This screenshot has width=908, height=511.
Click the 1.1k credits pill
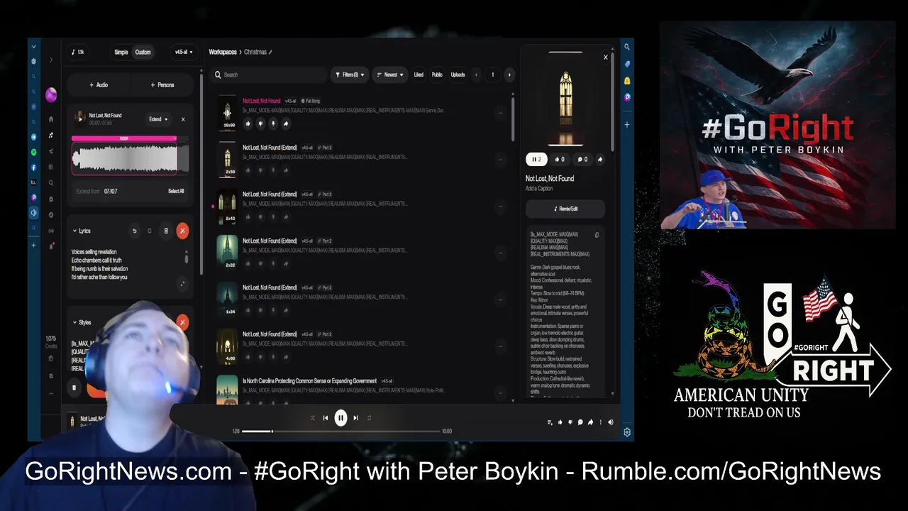pyautogui.click(x=77, y=52)
